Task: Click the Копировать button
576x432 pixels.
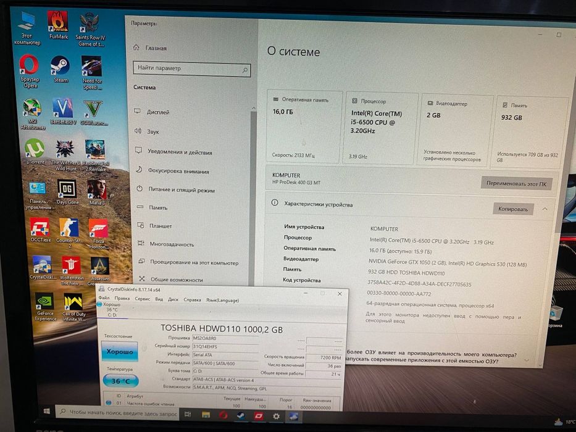Action: point(513,209)
